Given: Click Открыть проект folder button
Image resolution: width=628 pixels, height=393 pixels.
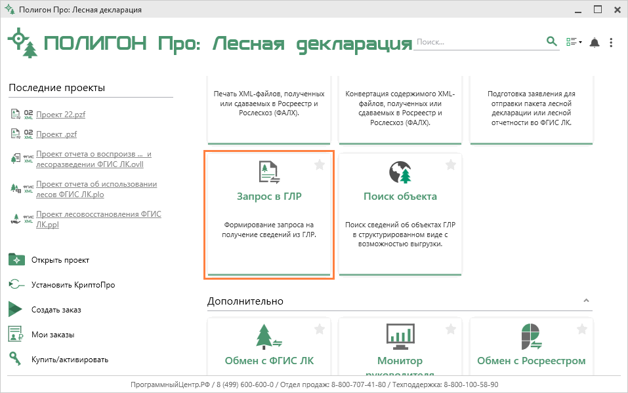Looking at the screenshot, I should (x=17, y=260).
